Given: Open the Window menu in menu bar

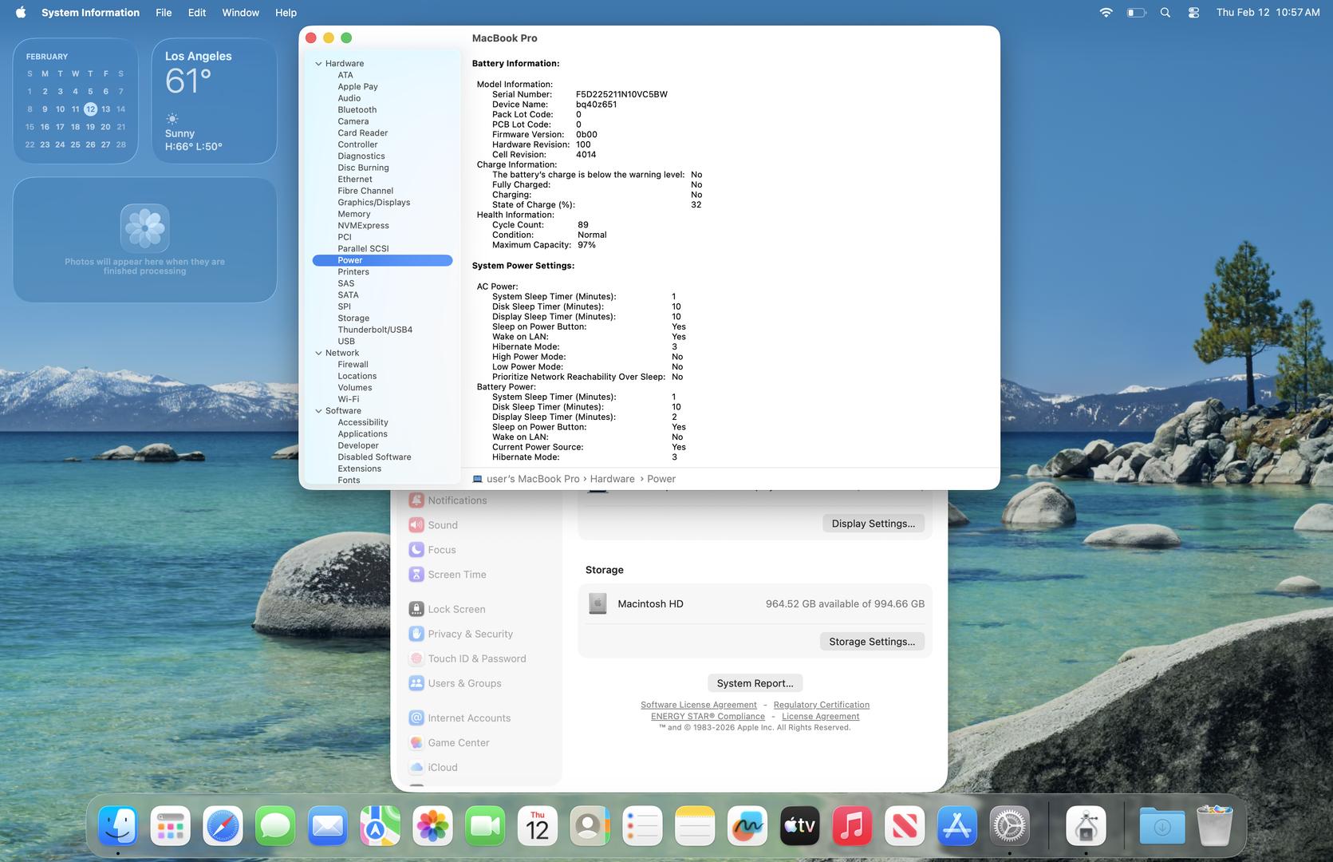Looking at the screenshot, I should click(240, 13).
